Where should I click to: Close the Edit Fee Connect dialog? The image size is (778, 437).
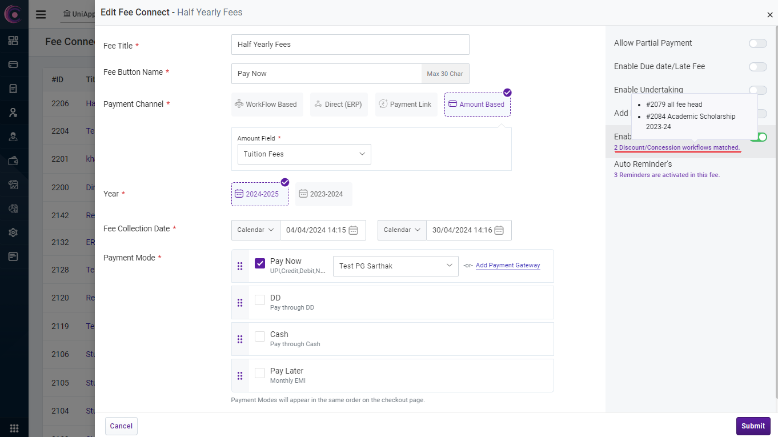(x=769, y=15)
